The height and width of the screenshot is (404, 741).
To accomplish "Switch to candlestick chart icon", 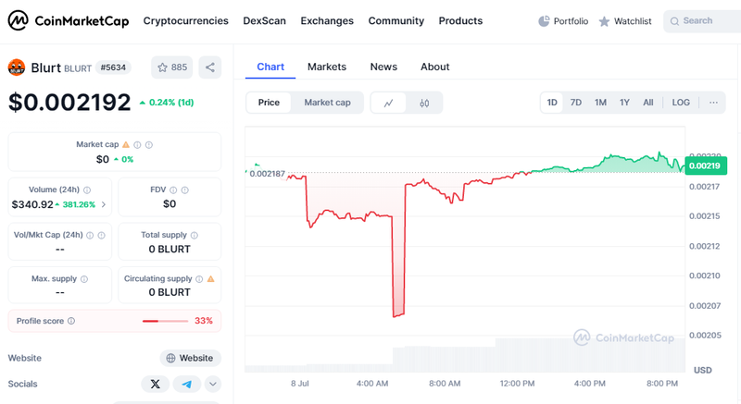I will click(x=424, y=103).
